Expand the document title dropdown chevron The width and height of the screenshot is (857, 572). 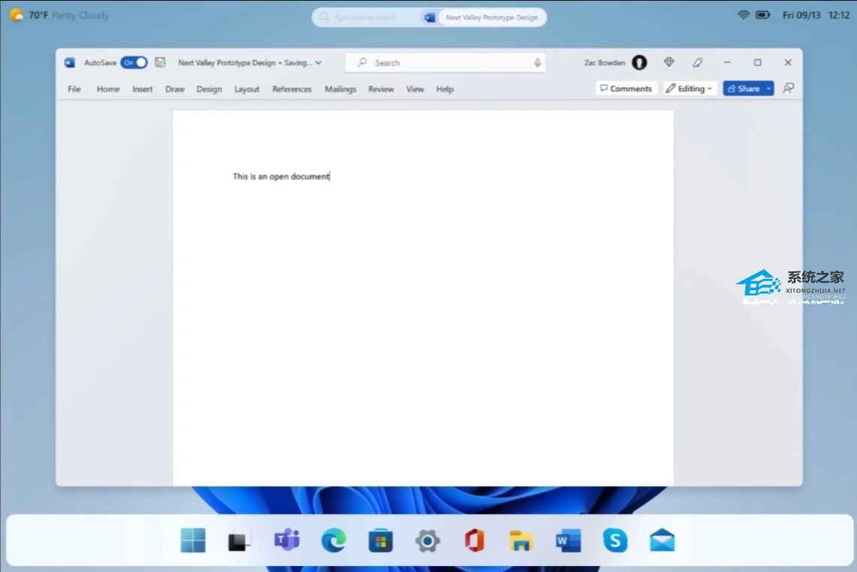click(318, 63)
